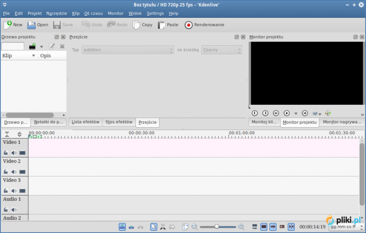This screenshot has height=233, width=366.
Task: Select the razor scissors tool
Action: point(163,227)
